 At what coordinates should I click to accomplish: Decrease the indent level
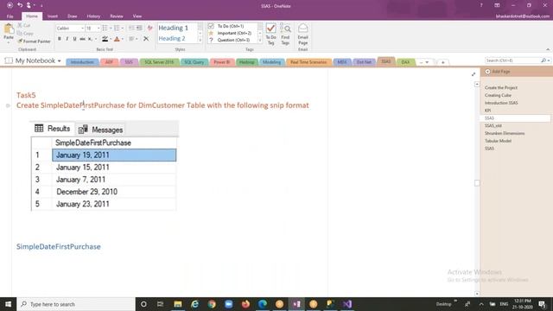tap(131, 28)
